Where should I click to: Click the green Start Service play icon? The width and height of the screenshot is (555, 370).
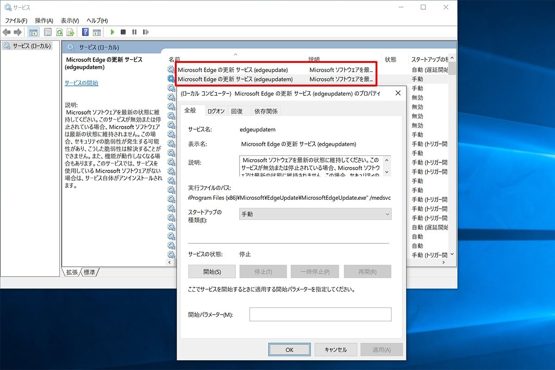coord(112,32)
